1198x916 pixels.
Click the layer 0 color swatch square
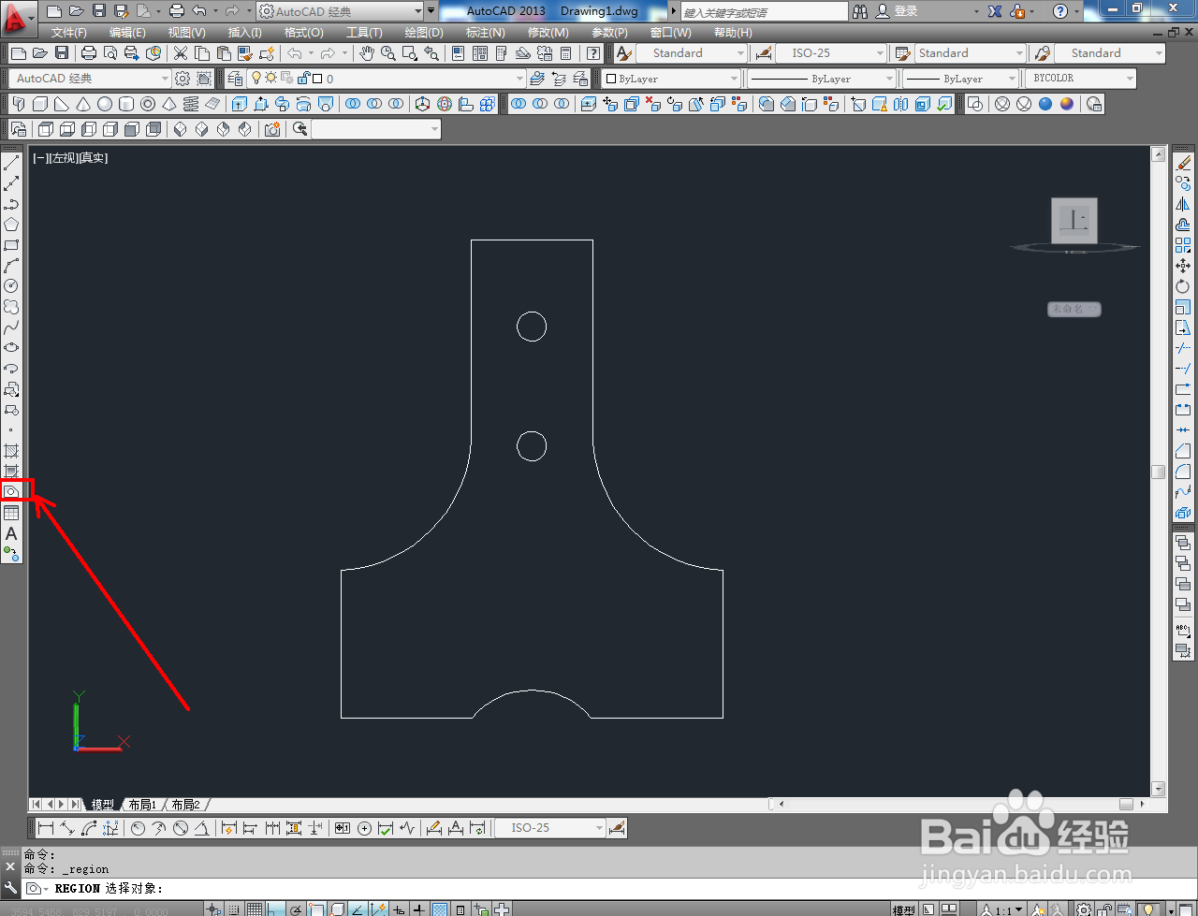(x=317, y=79)
